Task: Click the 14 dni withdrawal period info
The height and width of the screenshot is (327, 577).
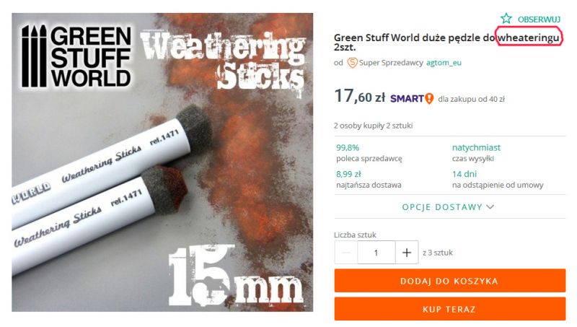Action: [x=464, y=174]
